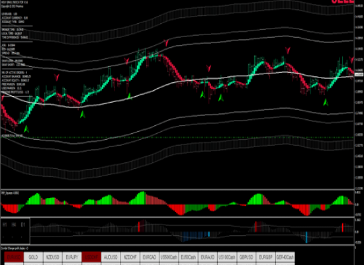Click the red sell arrow above the right-side peak
Image resolution: width=364 pixels, height=265 pixels.
pyautogui.click(x=288, y=50)
